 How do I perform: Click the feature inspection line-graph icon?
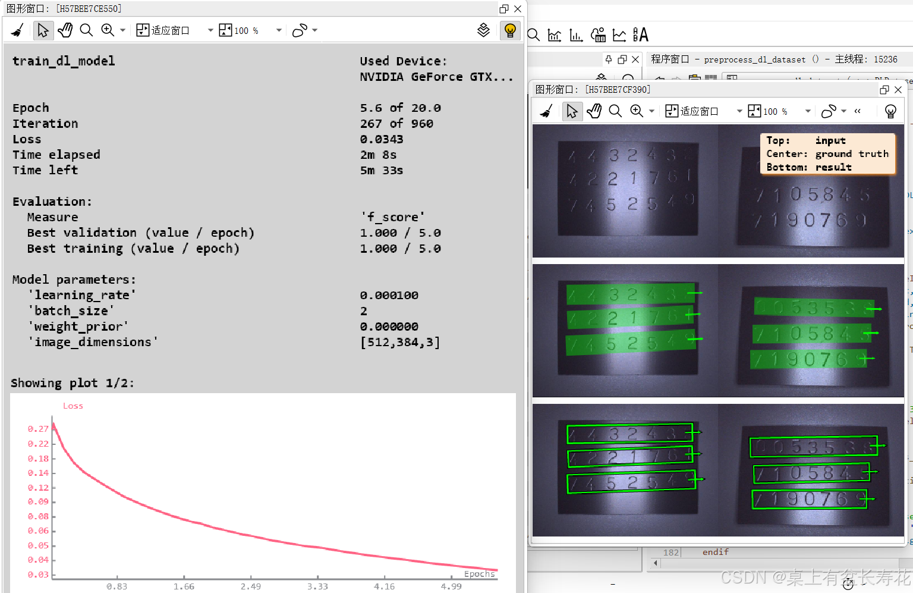coord(619,34)
